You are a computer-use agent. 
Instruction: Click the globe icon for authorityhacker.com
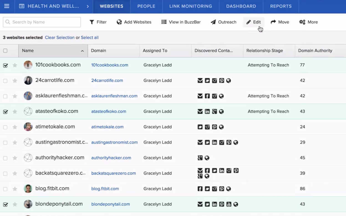coord(207,158)
